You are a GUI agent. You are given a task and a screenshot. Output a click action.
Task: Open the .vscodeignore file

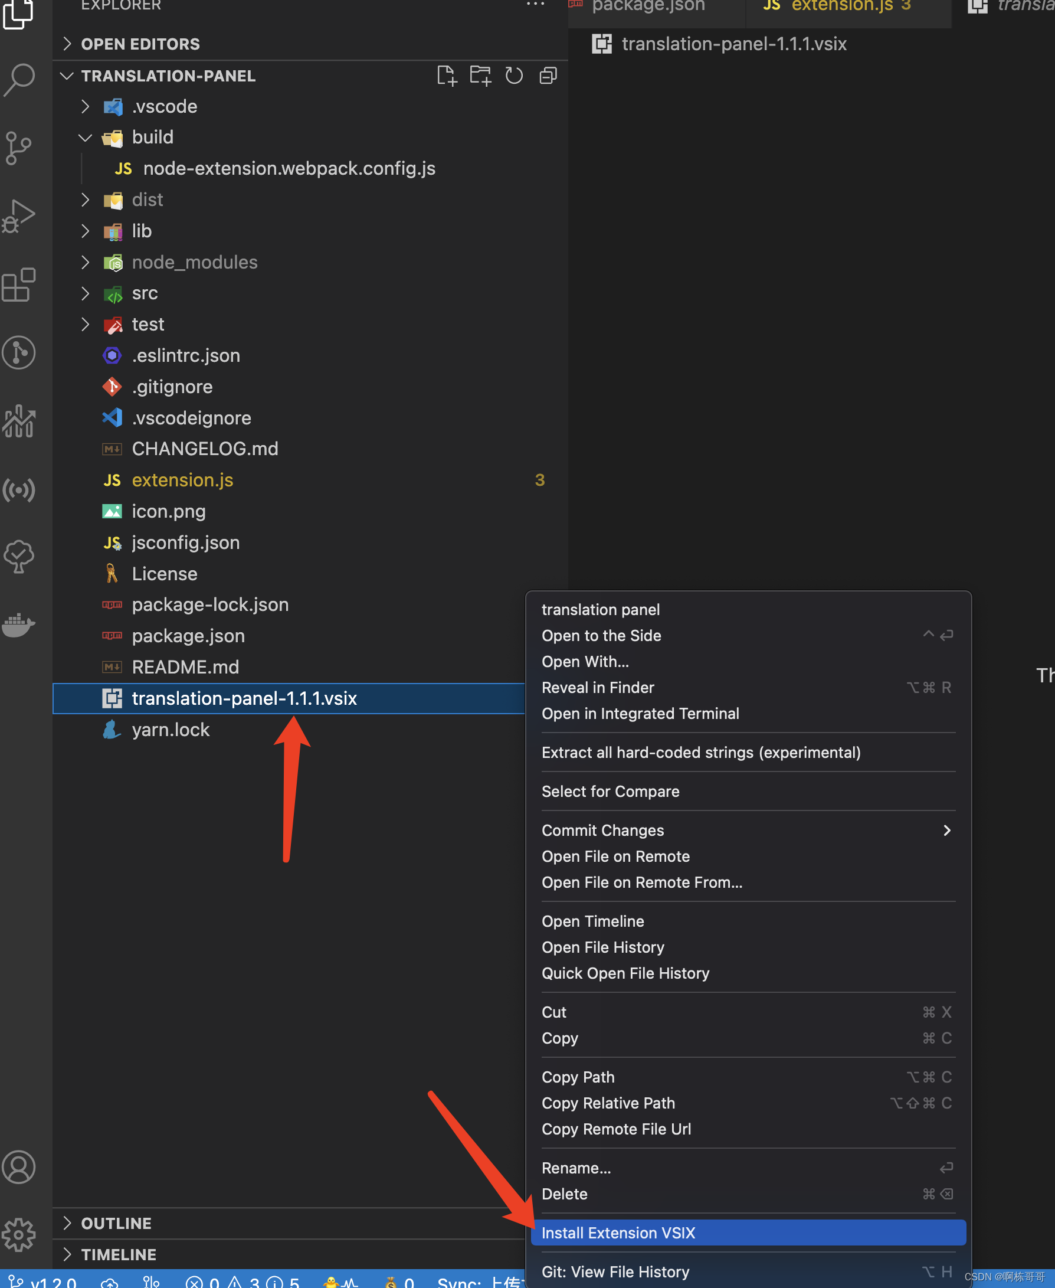pos(310,417)
